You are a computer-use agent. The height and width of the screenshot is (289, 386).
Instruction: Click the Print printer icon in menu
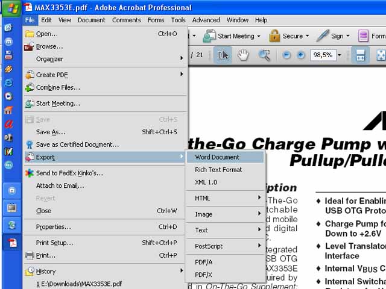[x=30, y=255]
